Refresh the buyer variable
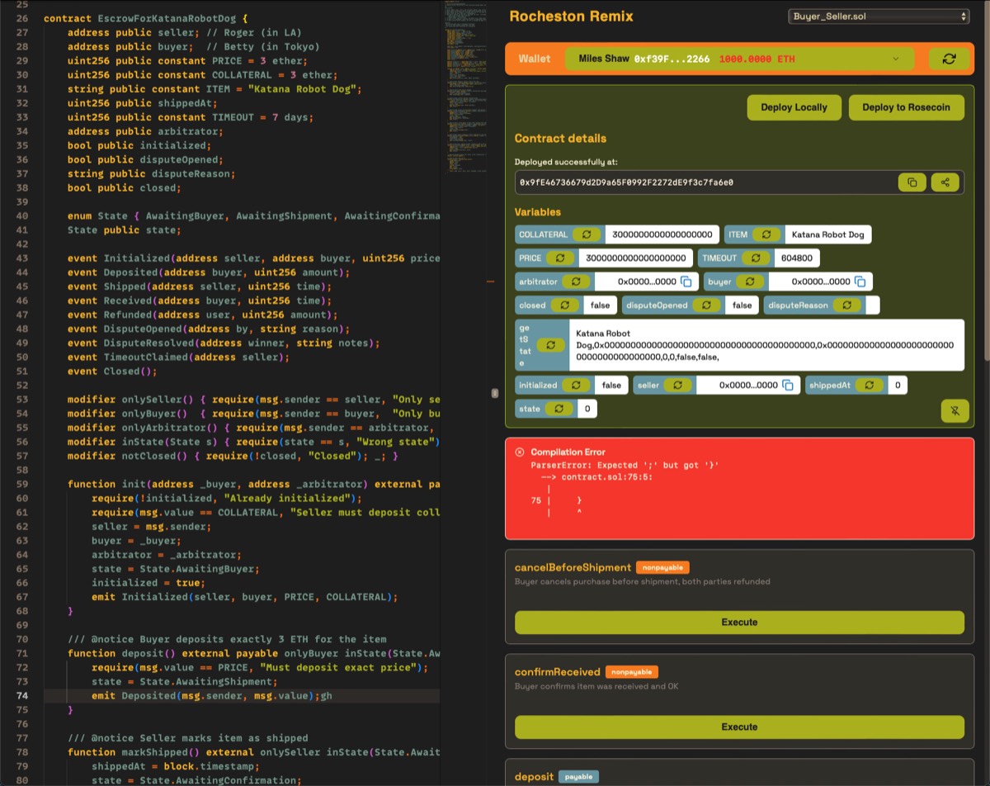 point(750,282)
